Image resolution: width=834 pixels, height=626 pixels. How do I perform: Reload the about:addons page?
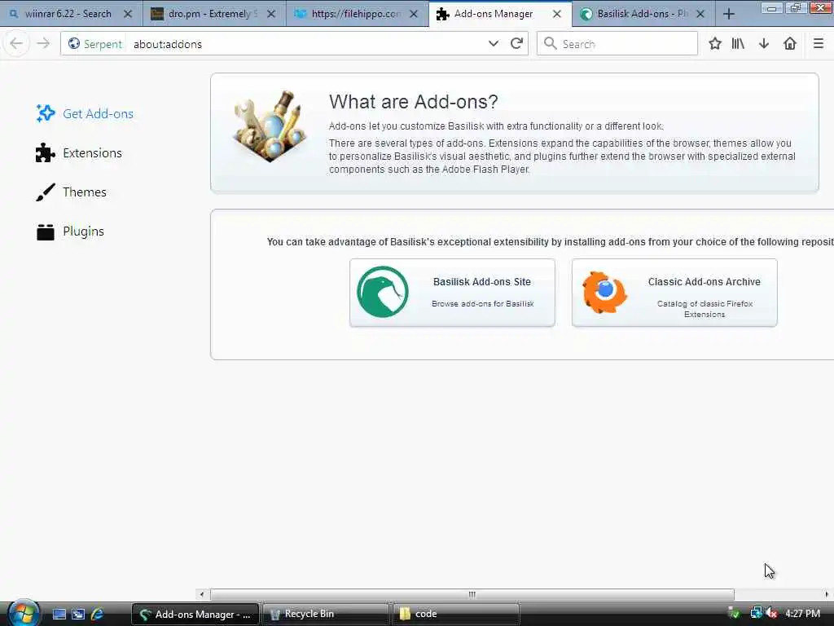516,44
